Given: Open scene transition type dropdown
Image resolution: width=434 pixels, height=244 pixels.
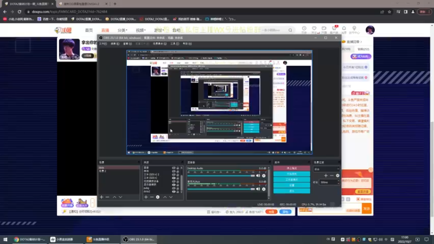Looking at the screenshot, I should coord(327,169).
